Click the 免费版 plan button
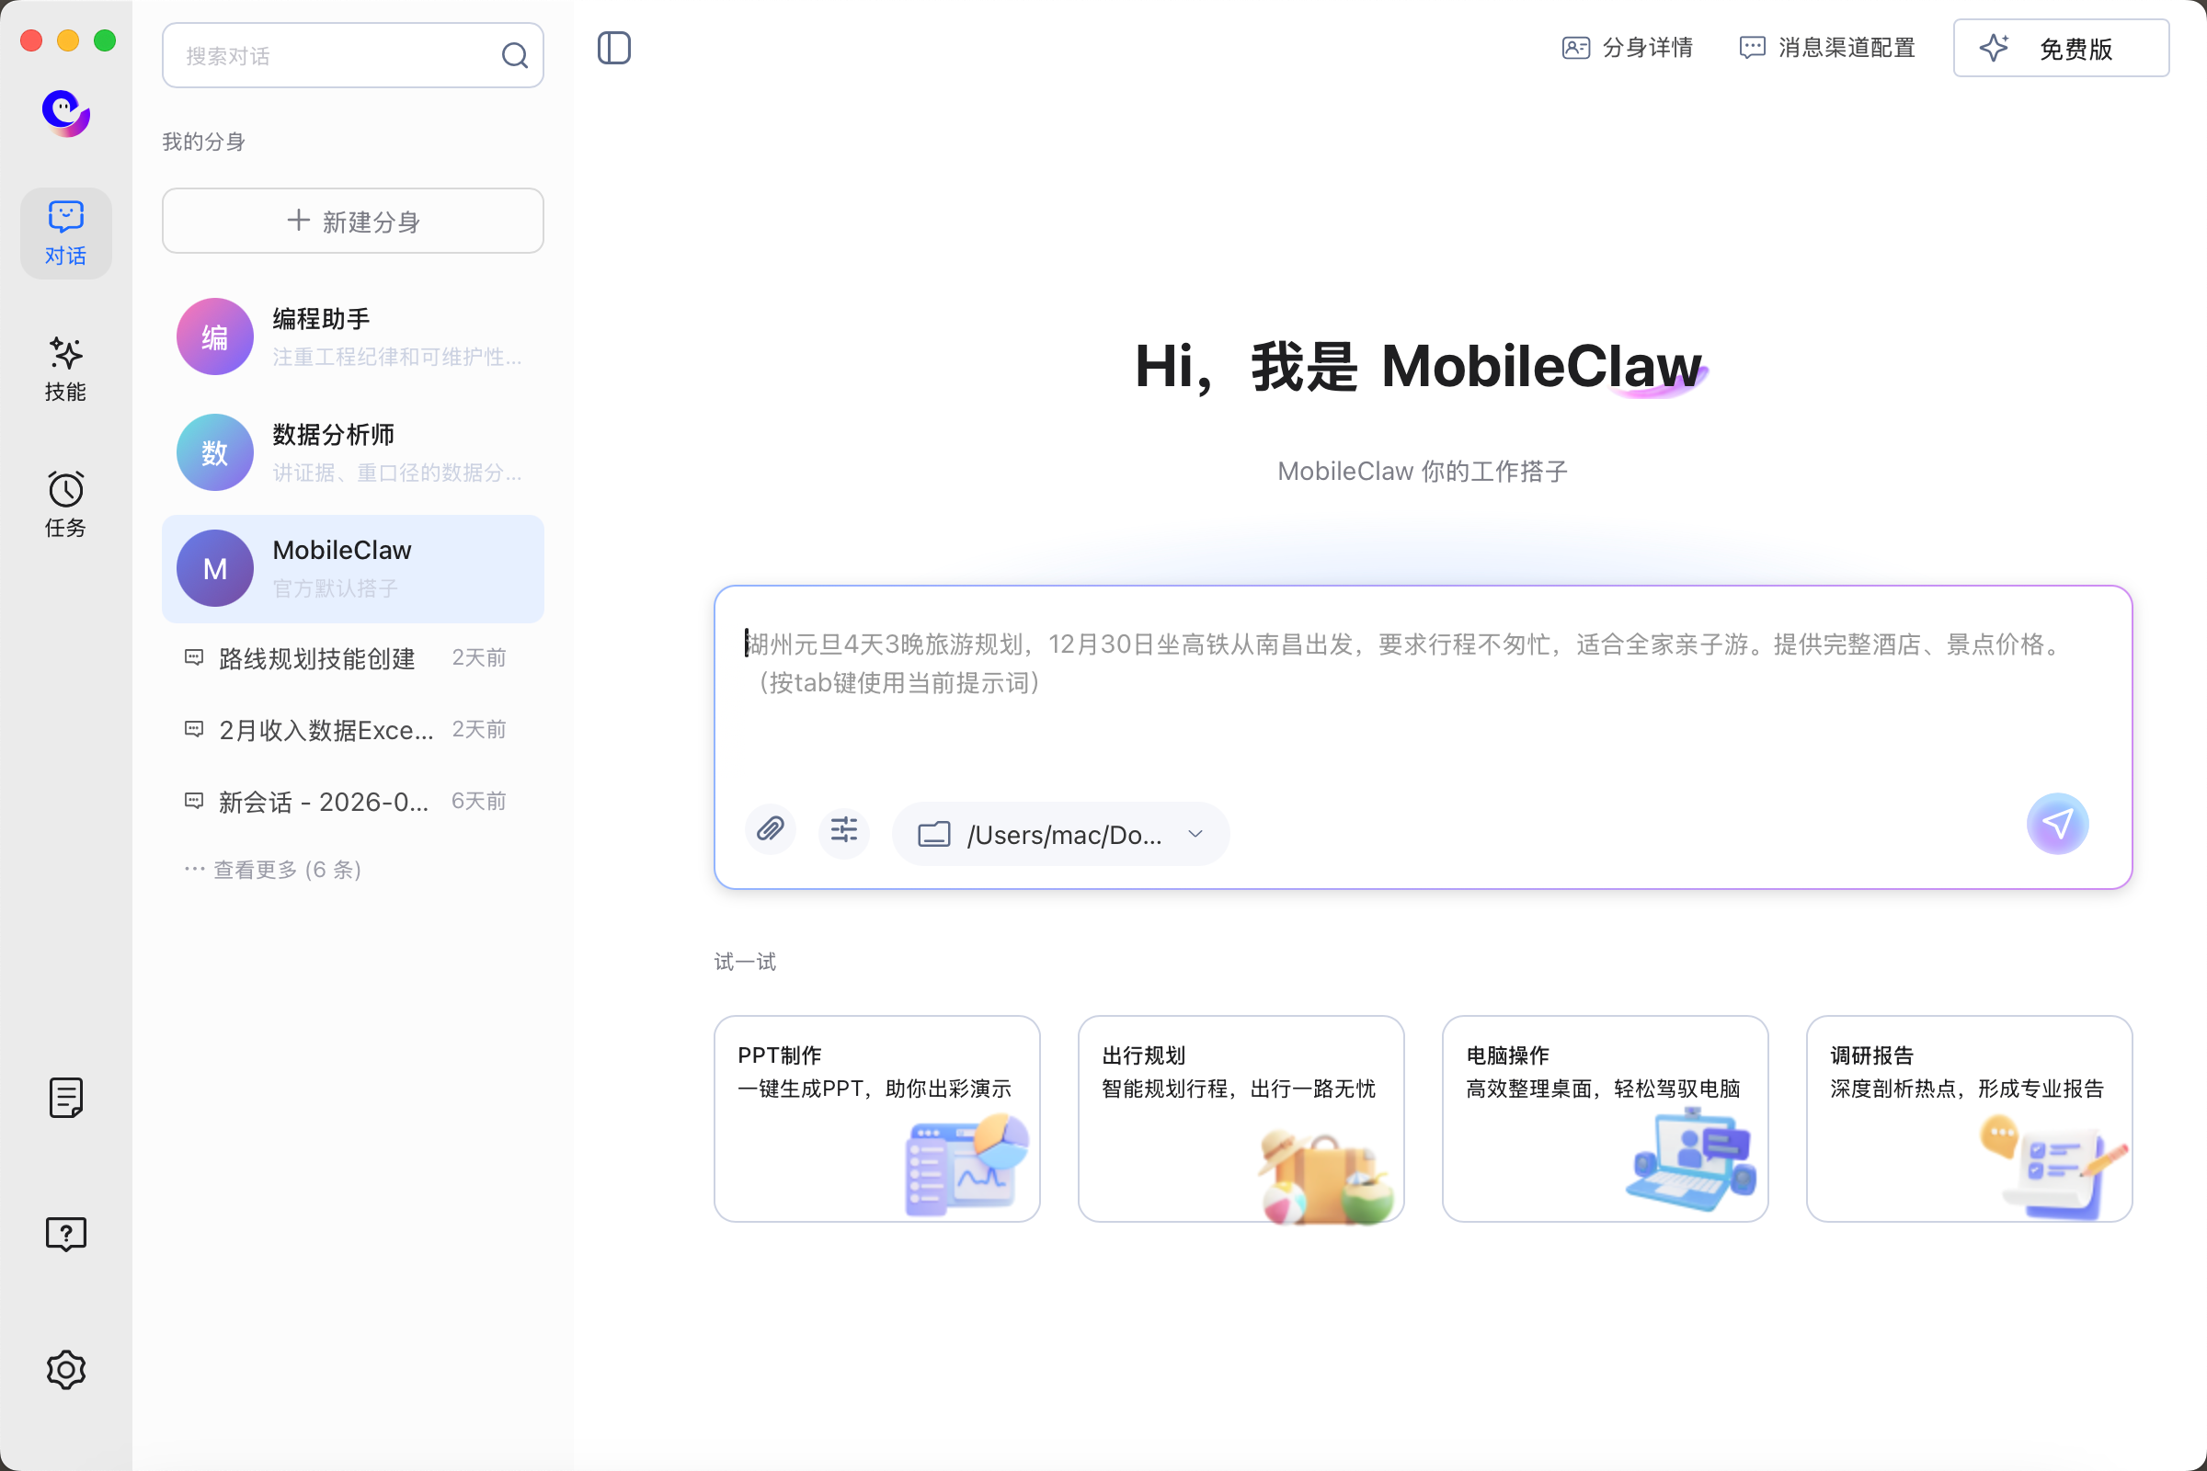2207x1471 pixels. pos(2061,48)
